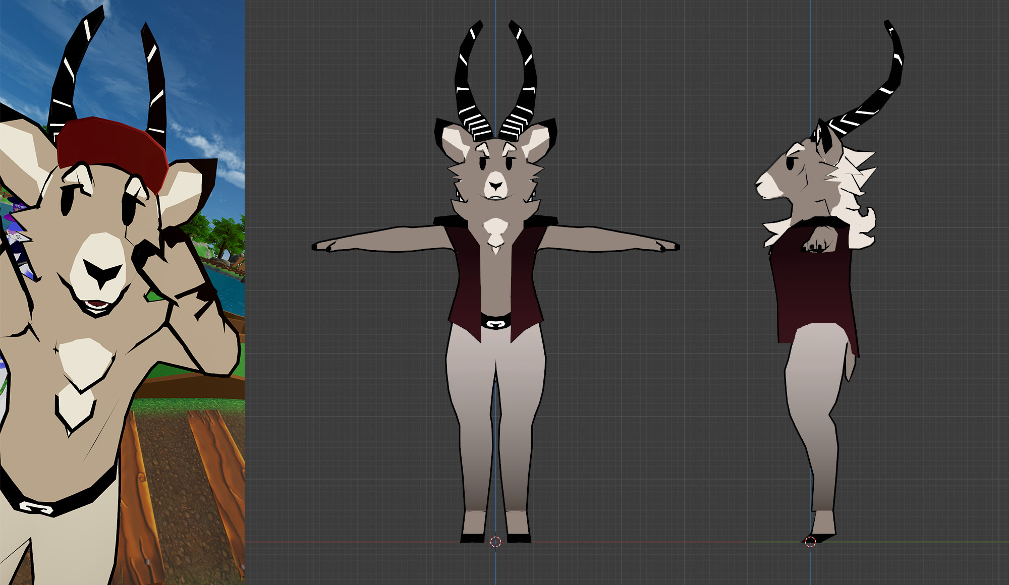This screenshot has width=1009, height=585.
Task: Click the left hoof of front-view model
Action: pos(473,538)
